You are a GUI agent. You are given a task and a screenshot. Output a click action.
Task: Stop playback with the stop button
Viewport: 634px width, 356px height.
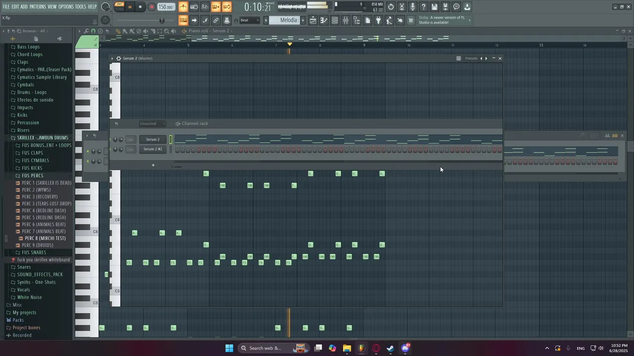point(141,7)
